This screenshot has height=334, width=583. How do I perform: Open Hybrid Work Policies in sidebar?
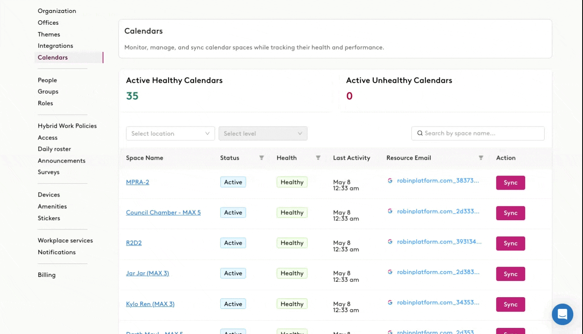click(67, 126)
